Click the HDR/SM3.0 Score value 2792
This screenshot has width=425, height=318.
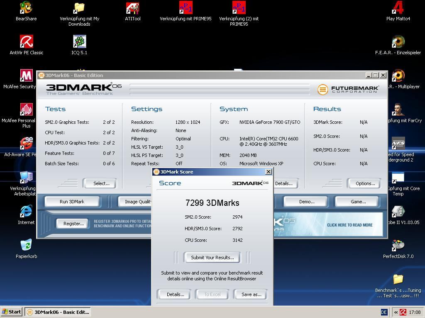pos(237,229)
